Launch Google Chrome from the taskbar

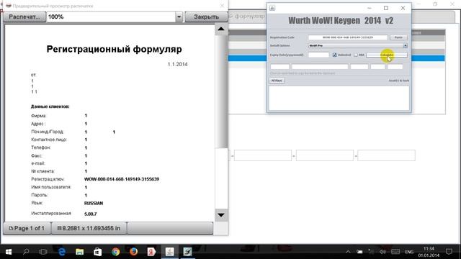(115, 252)
